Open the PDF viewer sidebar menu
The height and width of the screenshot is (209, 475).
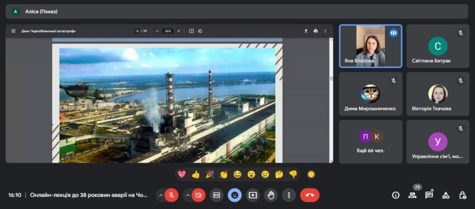pos(13,31)
